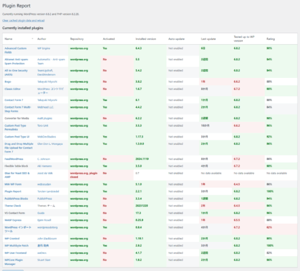The height and width of the screenshot is (271, 300).
Task: Open the Bogo plugin link
Action: (7, 82)
